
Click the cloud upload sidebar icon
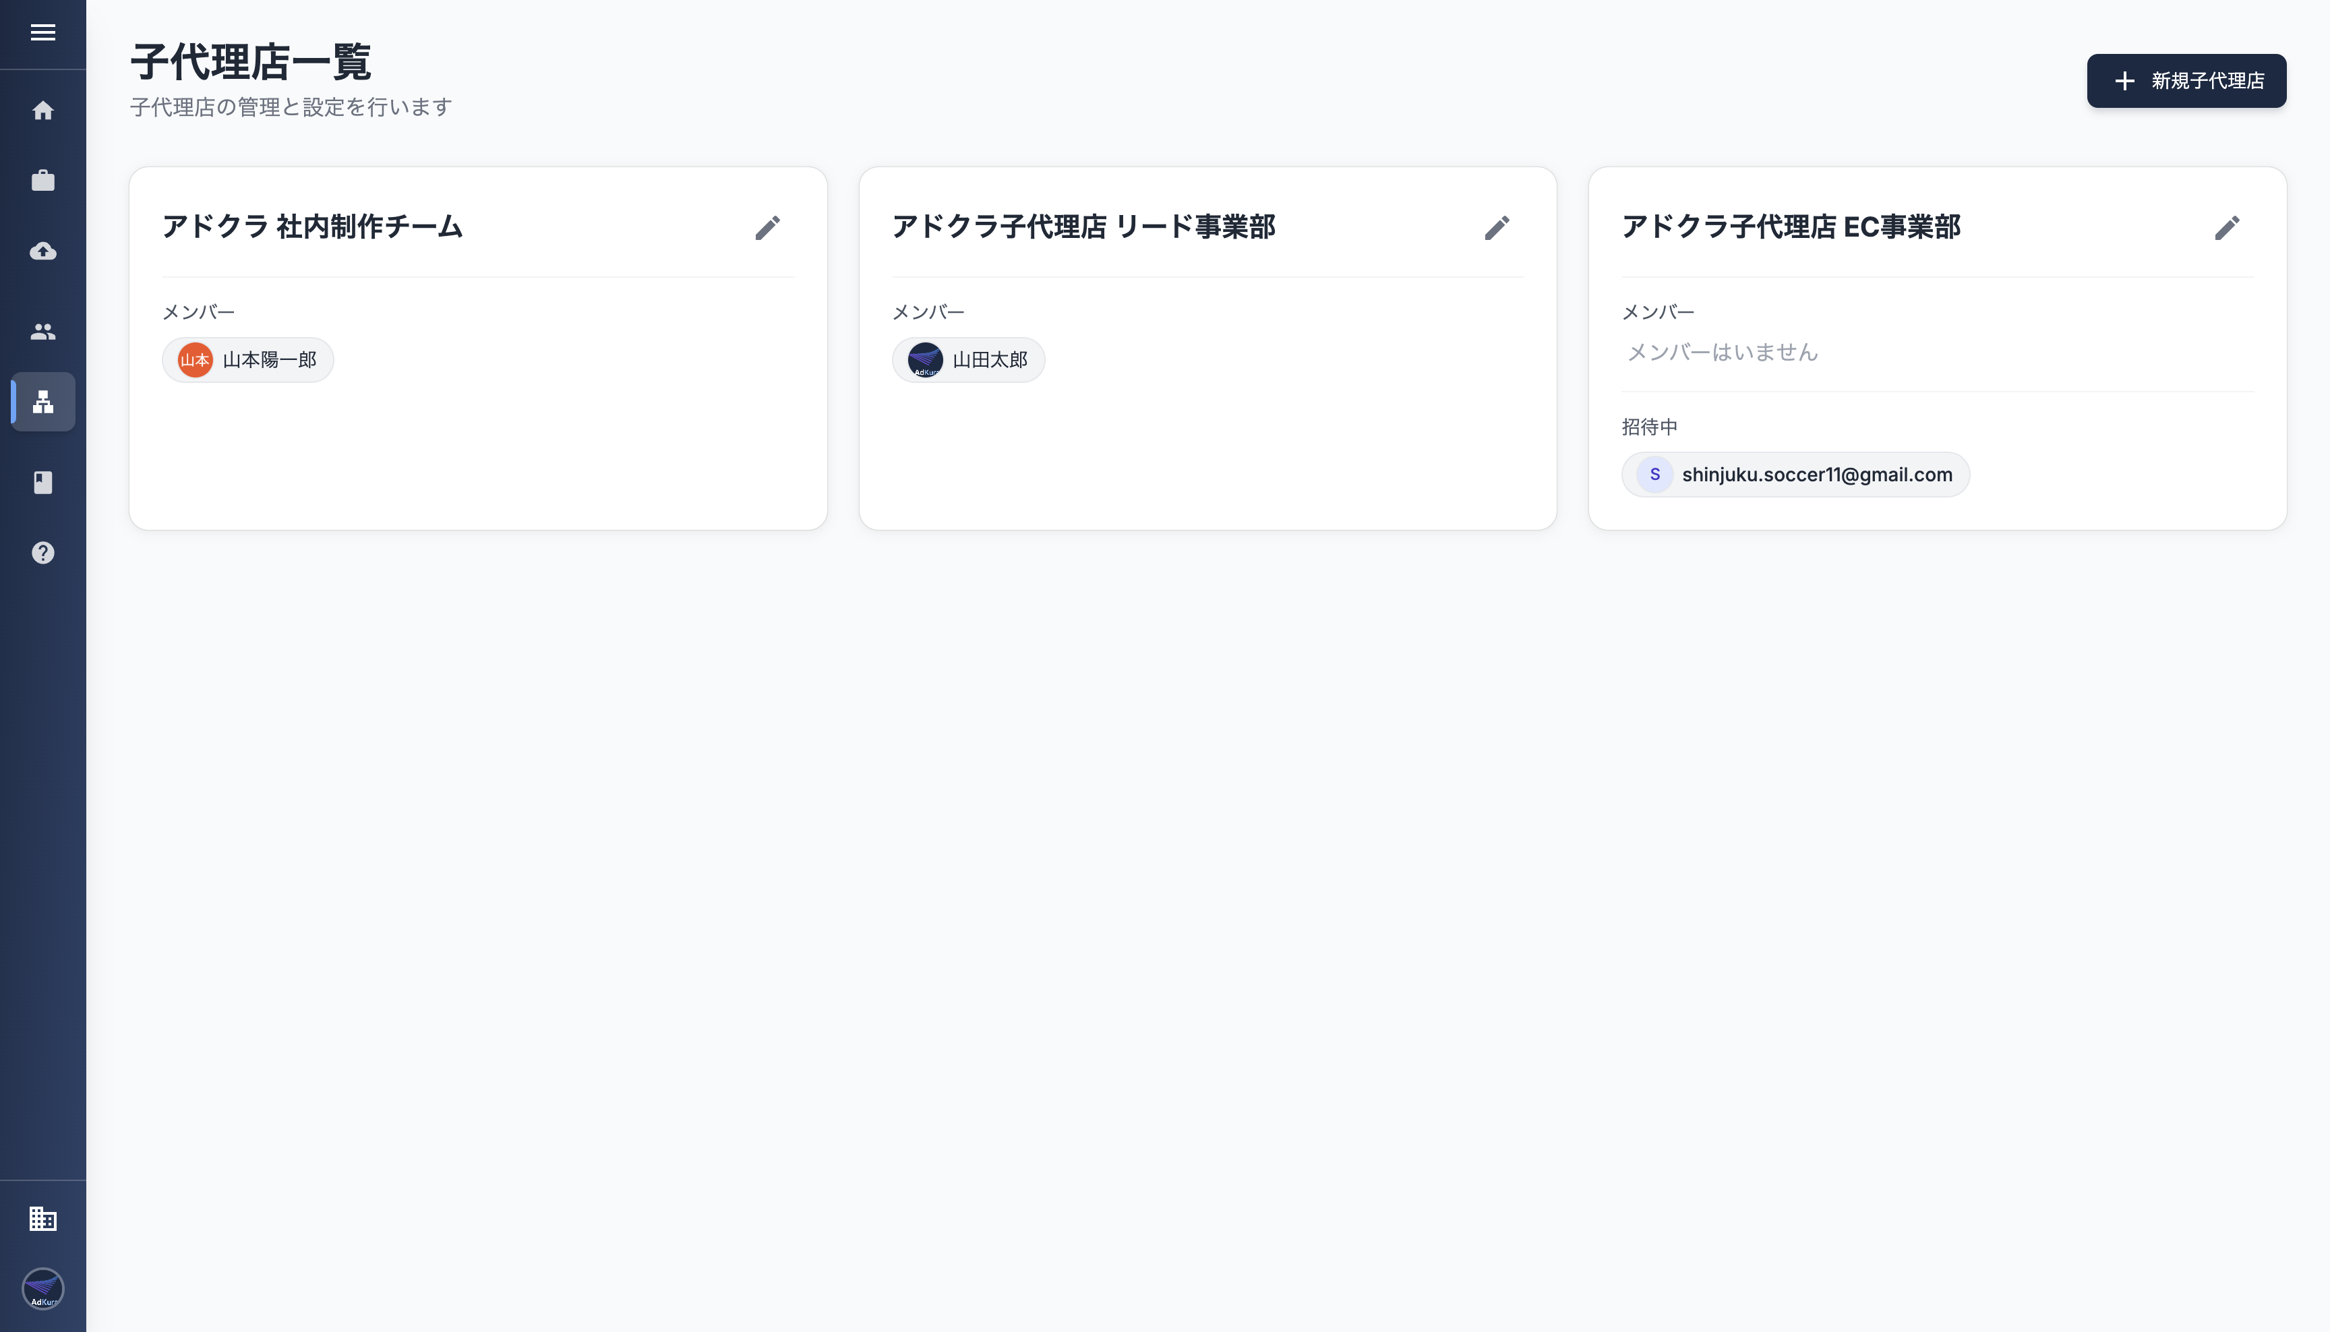(x=43, y=251)
